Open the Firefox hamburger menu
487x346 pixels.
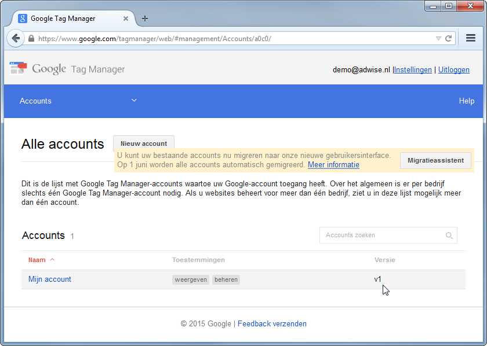[x=471, y=38]
